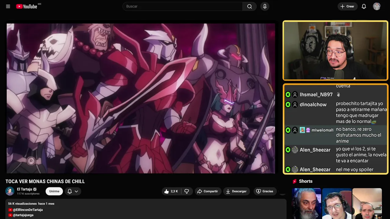This screenshot has height=219, width=390.
Task: Click chat username Ihsmael_NB97
Action: point(316,95)
